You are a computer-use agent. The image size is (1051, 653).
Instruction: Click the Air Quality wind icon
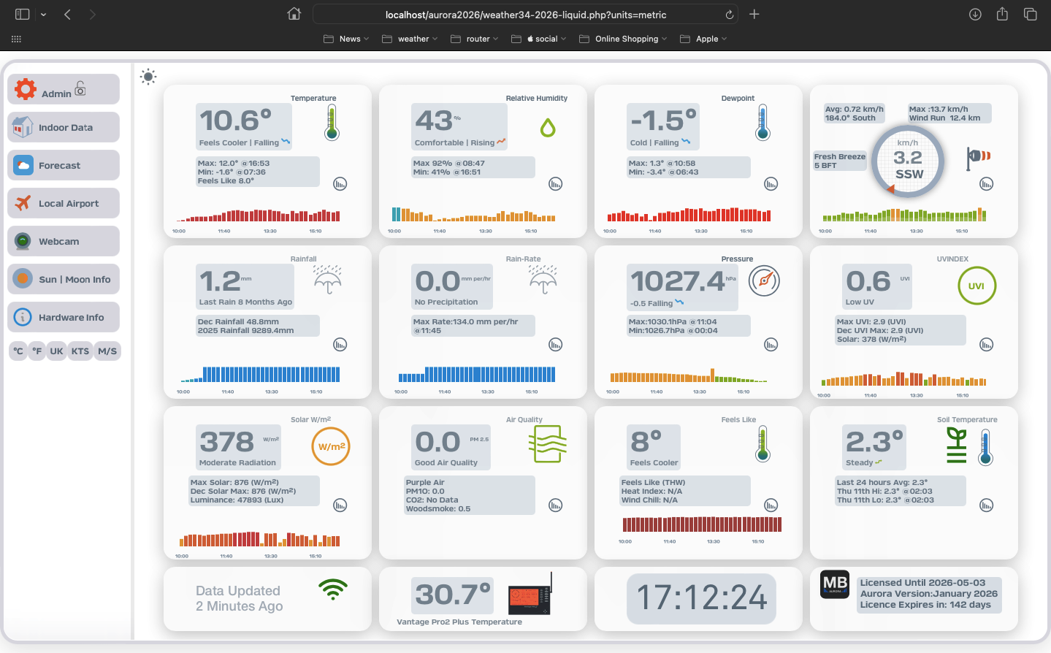point(547,444)
